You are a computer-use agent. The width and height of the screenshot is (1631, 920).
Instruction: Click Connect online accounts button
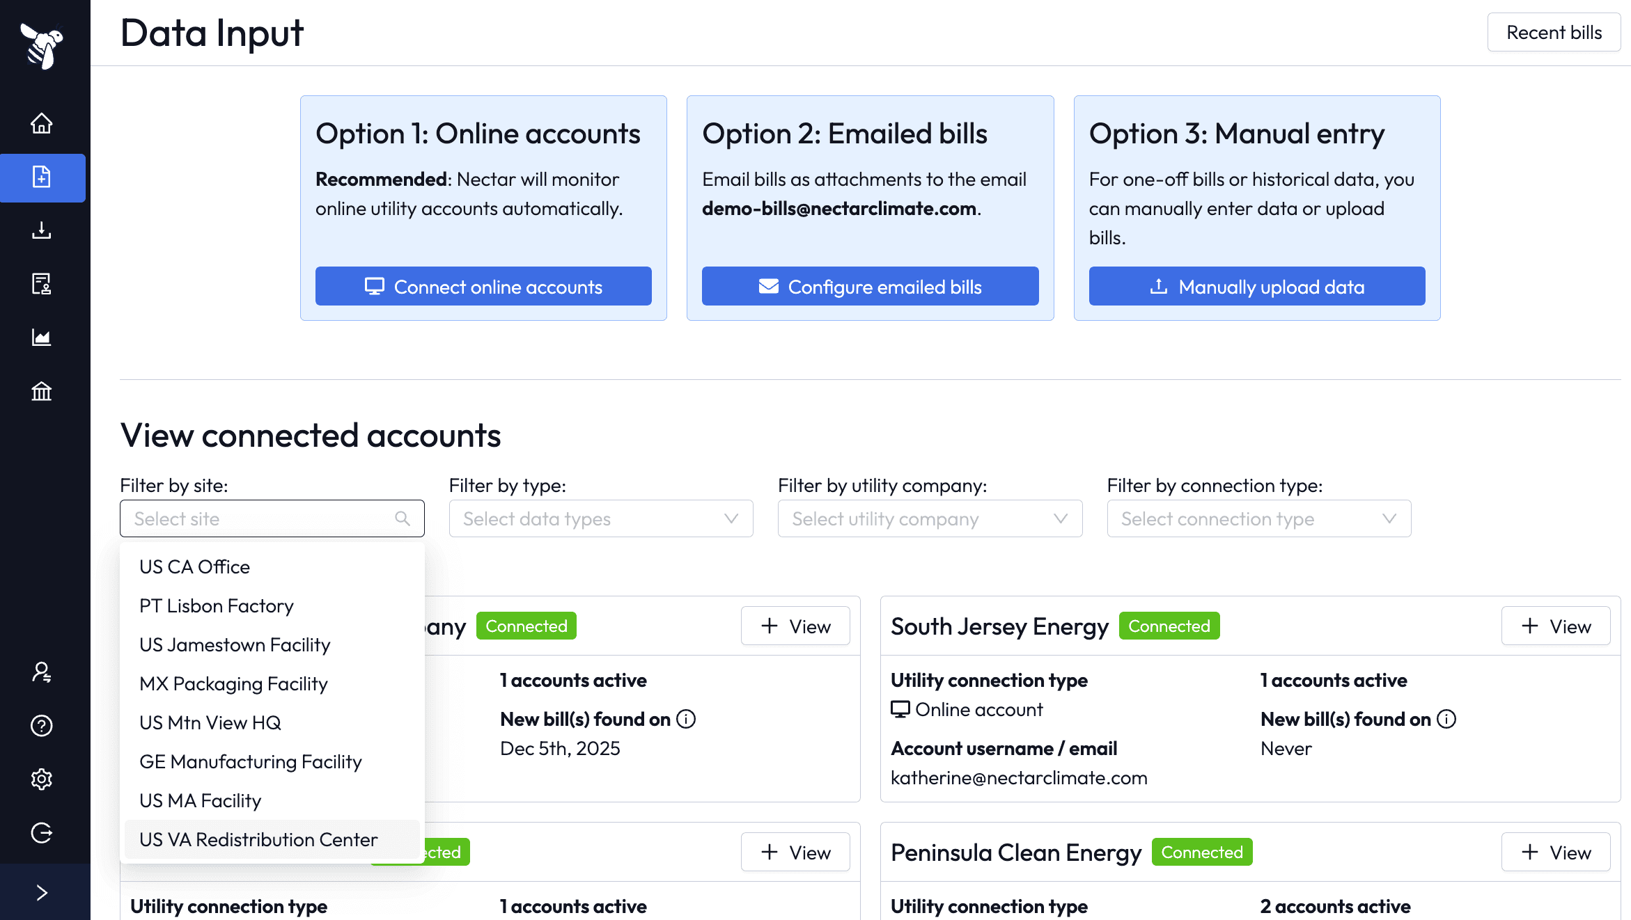pos(483,287)
